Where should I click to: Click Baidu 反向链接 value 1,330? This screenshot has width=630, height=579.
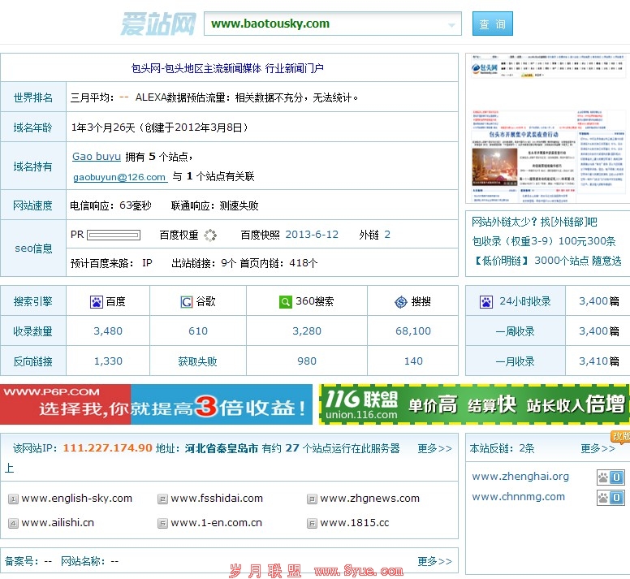point(108,361)
